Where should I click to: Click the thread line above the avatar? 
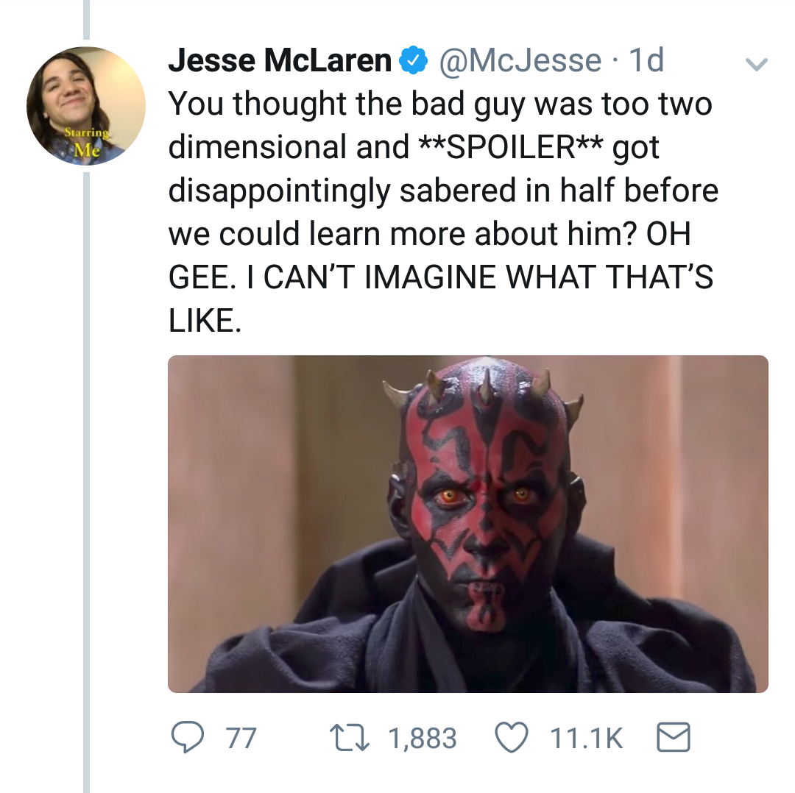click(x=85, y=18)
